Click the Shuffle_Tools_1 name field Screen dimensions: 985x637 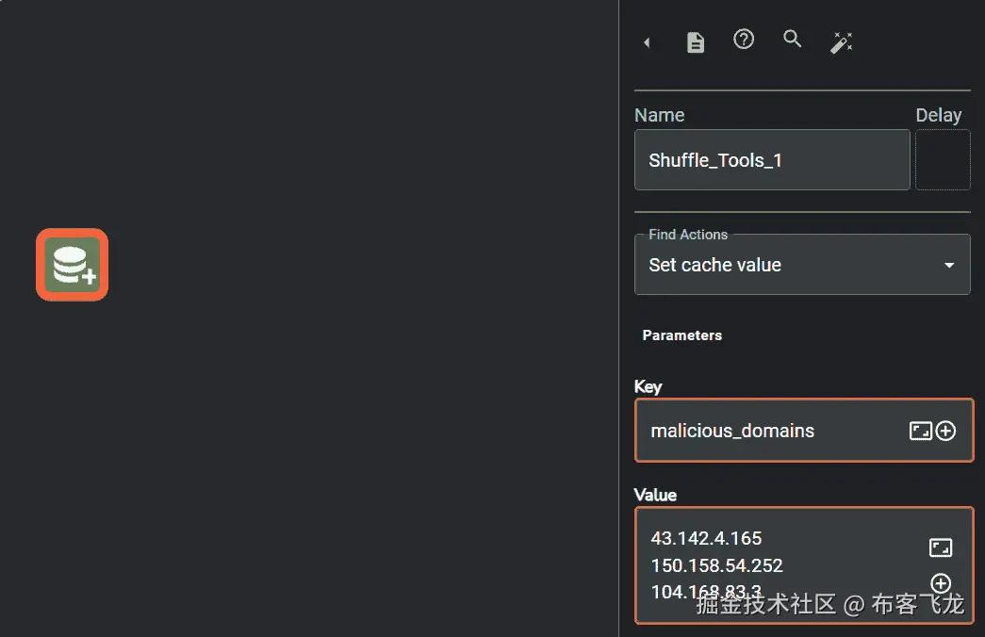tap(771, 159)
